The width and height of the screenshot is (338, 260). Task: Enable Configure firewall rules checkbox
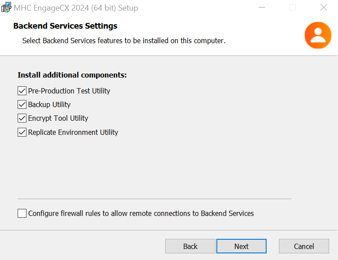pyautogui.click(x=22, y=213)
